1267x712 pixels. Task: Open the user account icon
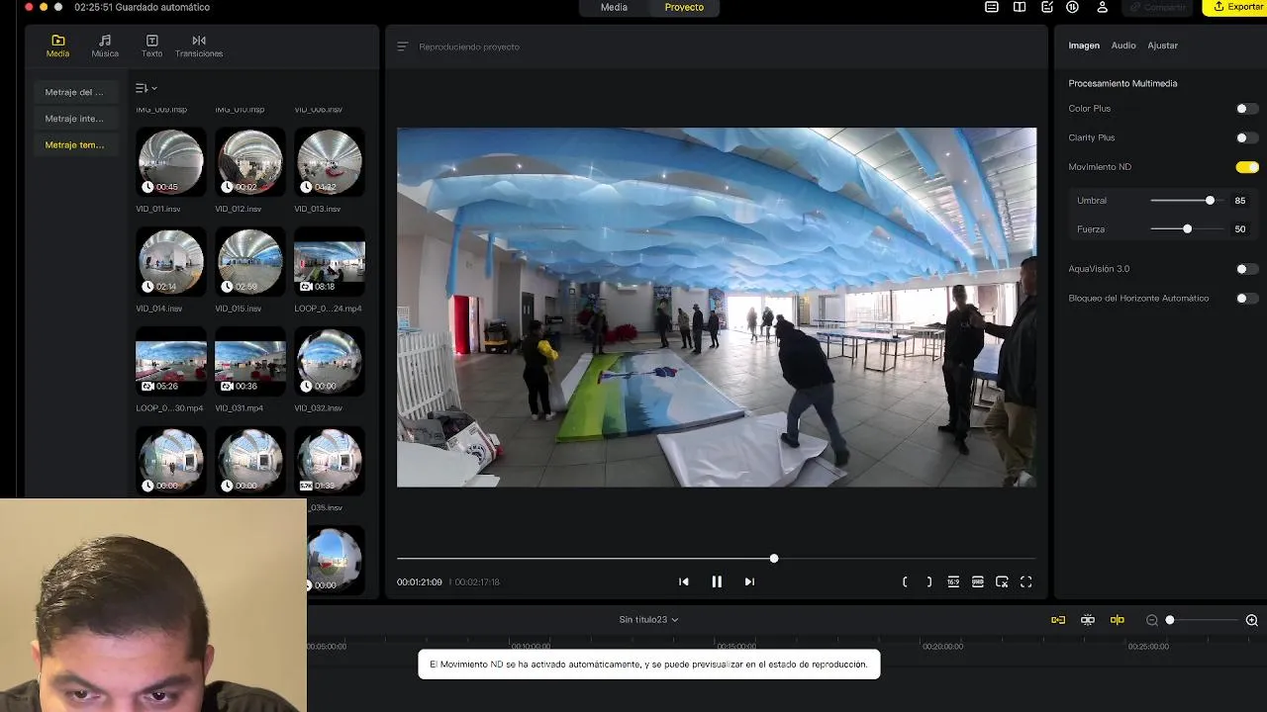click(x=1103, y=7)
